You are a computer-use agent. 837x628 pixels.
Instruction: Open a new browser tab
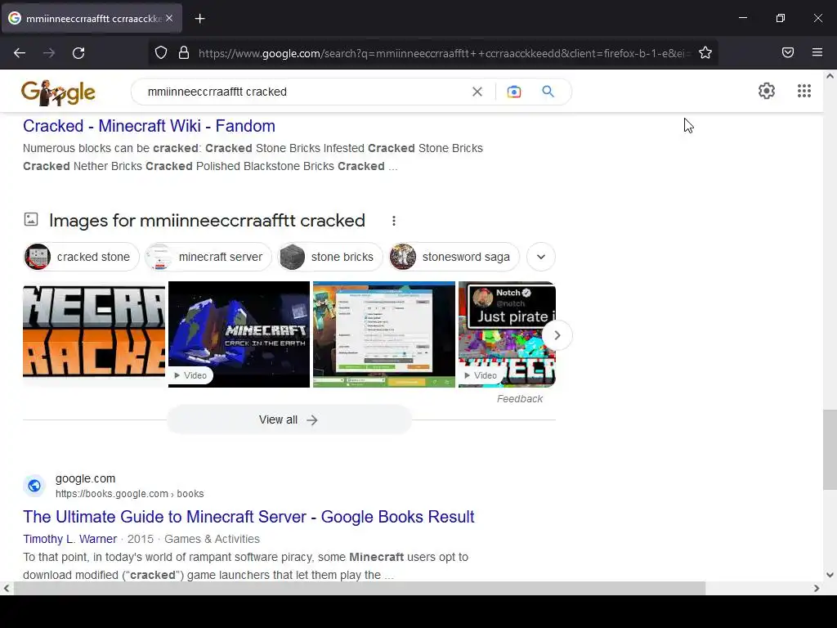coord(199,19)
